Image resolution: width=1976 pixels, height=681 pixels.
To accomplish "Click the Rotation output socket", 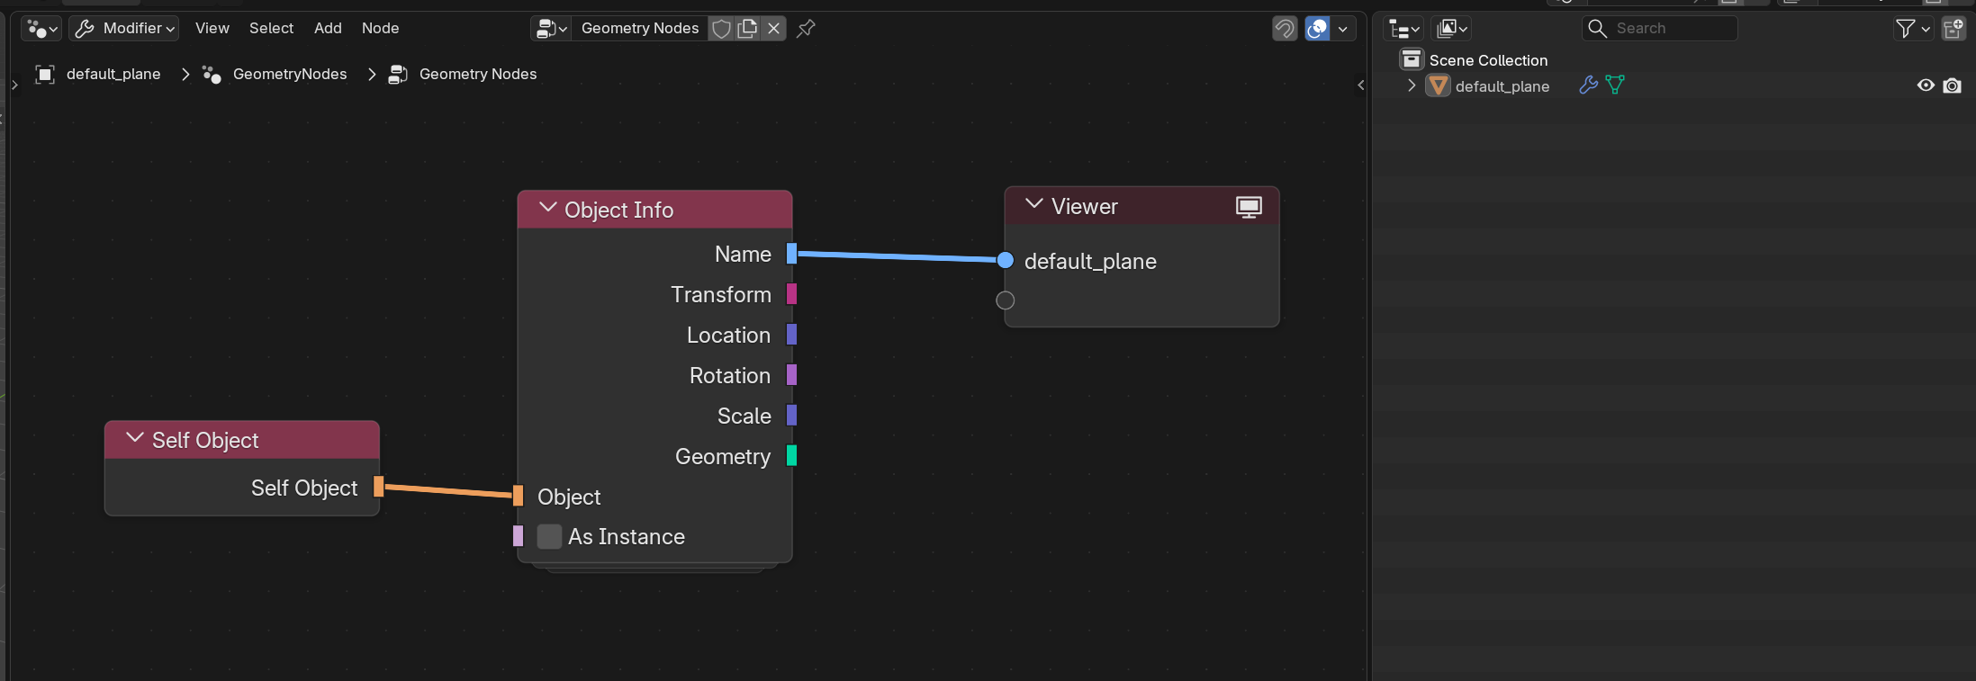I will (x=791, y=375).
